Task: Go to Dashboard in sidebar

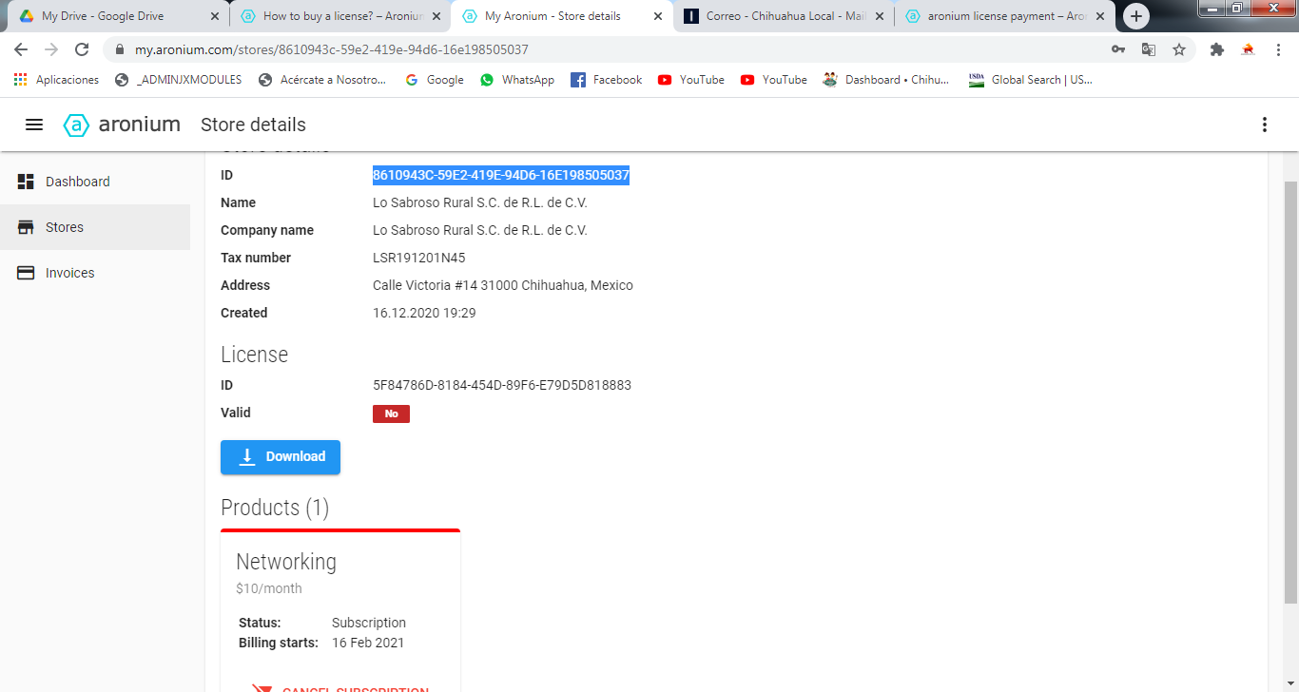Action: coord(78,182)
